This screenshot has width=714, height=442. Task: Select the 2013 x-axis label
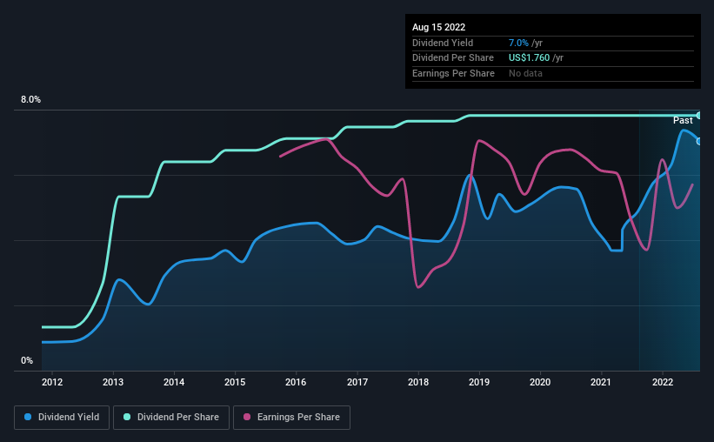pos(113,382)
